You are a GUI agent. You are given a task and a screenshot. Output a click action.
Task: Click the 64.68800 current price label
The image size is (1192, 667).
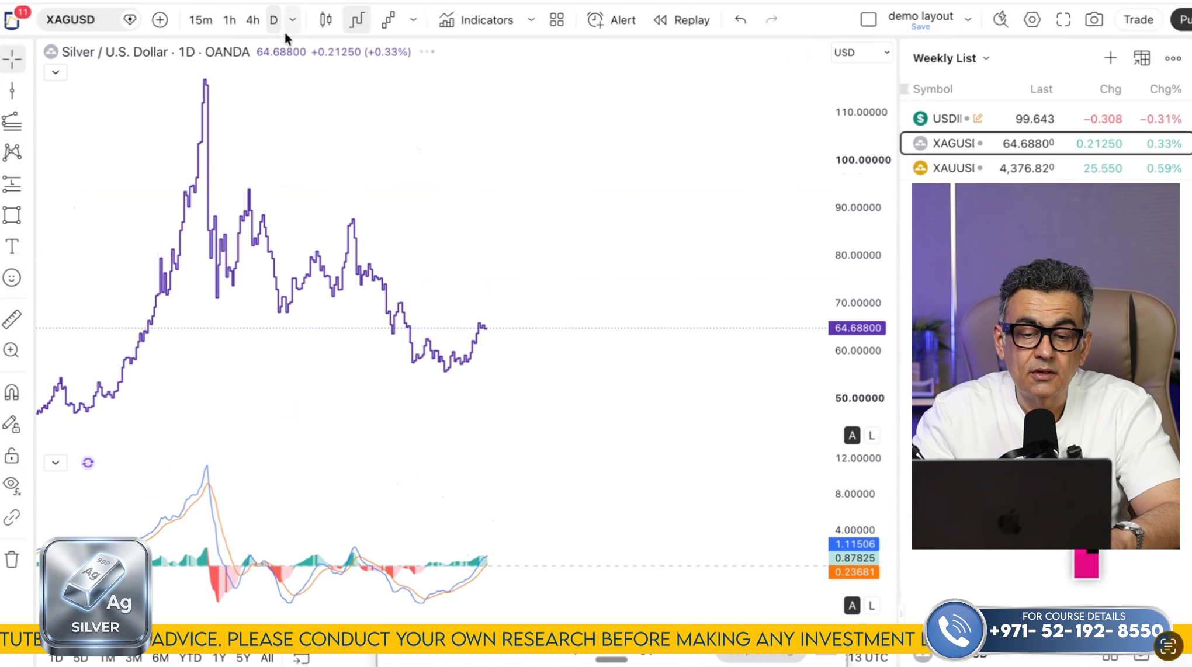coord(857,328)
